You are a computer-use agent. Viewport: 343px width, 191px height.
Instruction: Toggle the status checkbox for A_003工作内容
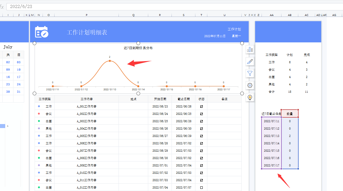pos(202,121)
